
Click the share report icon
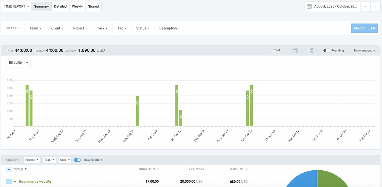click(310, 50)
